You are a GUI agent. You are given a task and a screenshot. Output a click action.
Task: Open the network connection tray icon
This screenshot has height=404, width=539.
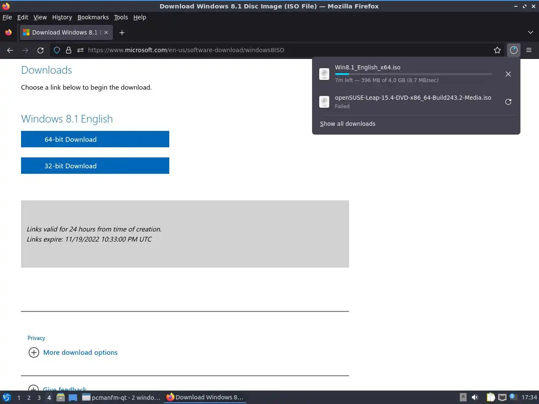[502, 397]
